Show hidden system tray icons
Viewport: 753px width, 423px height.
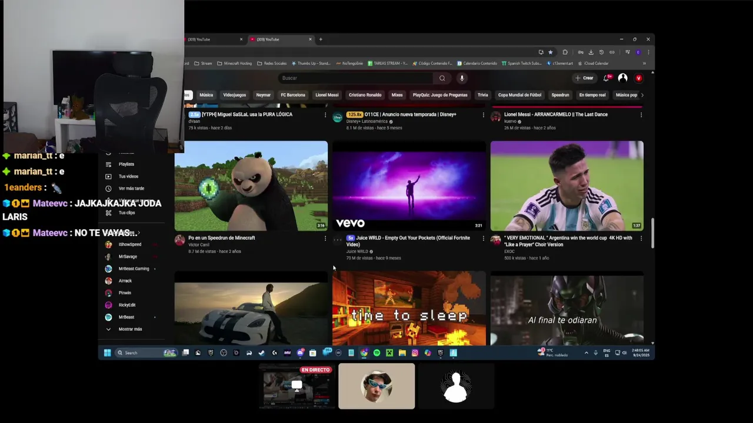586,353
